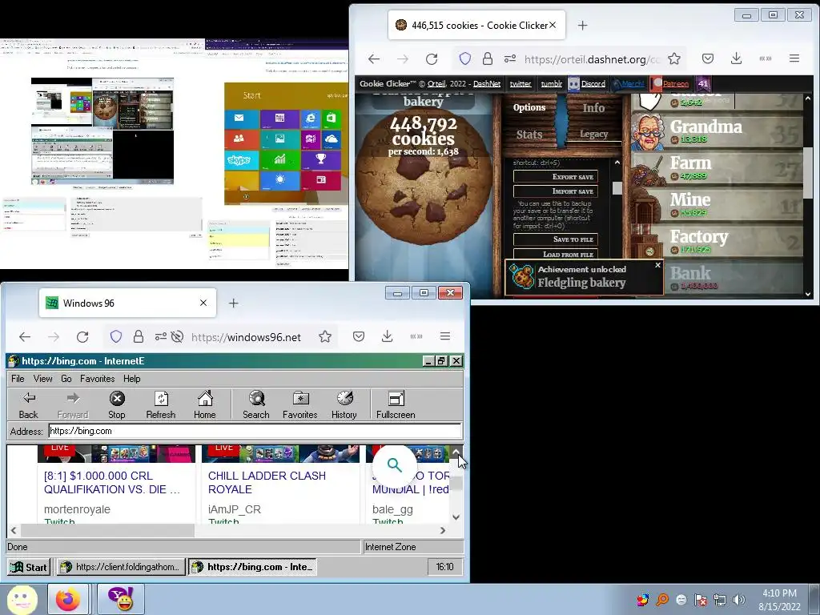This screenshot has height=615, width=820.
Task: Click blue search magnifier on Bing page
Action: [x=394, y=465]
